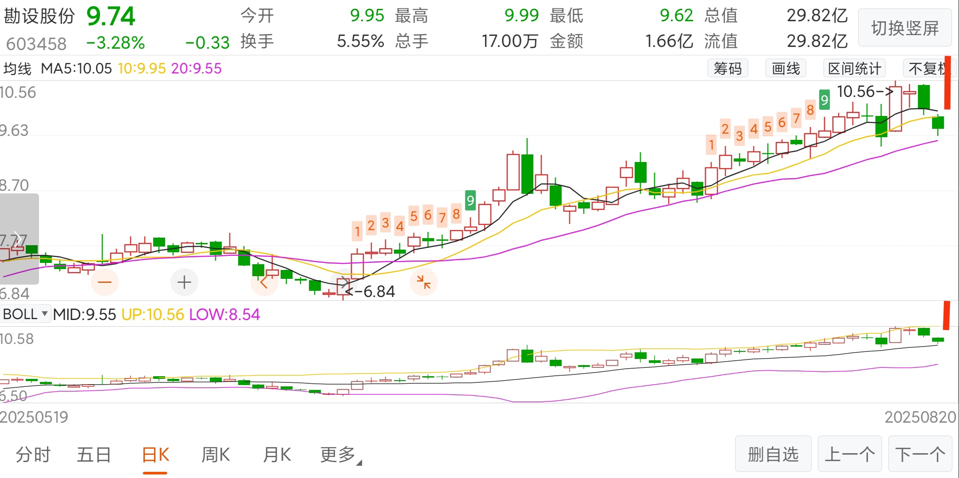The image size is (959, 478).
Task: Tap the yellow 10:9.95 moving average label
Action: 142,69
